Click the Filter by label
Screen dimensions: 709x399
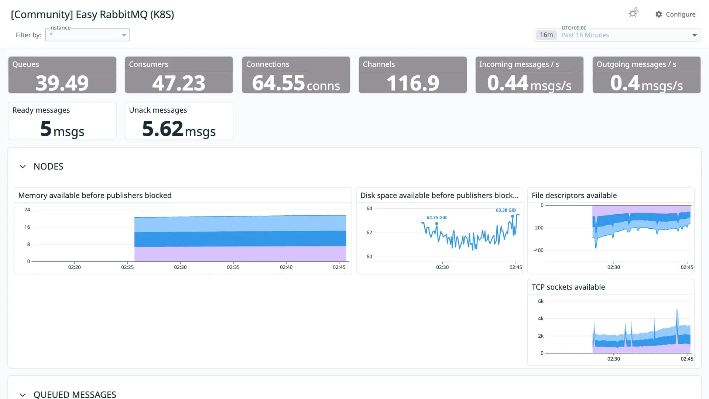[x=28, y=35]
